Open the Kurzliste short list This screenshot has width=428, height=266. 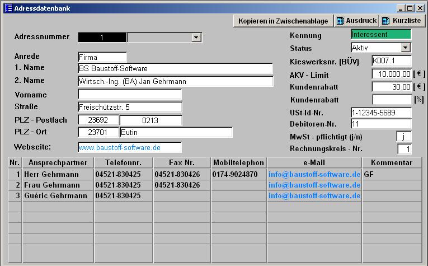click(401, 21)
